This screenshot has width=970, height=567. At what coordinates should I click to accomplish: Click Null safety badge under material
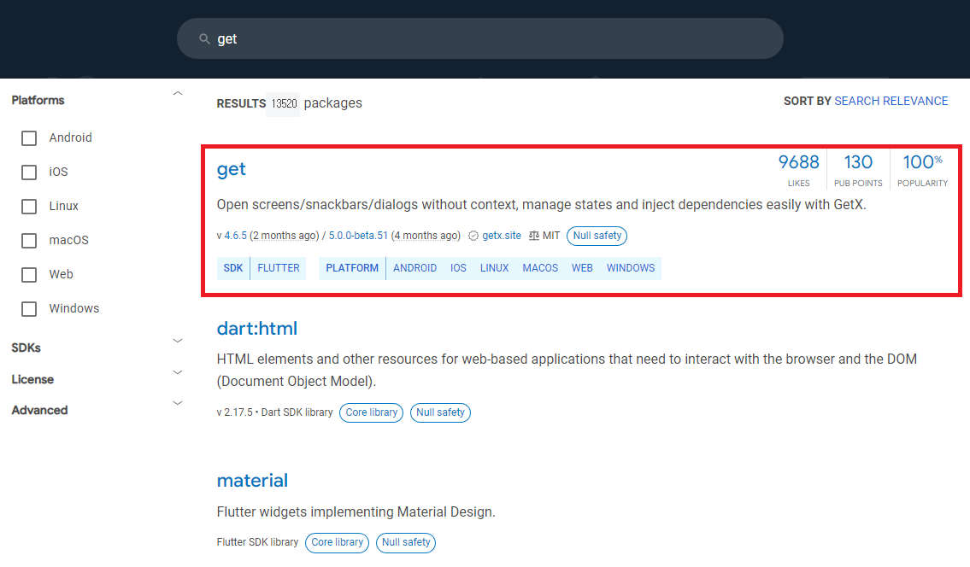tap(406, 542)
